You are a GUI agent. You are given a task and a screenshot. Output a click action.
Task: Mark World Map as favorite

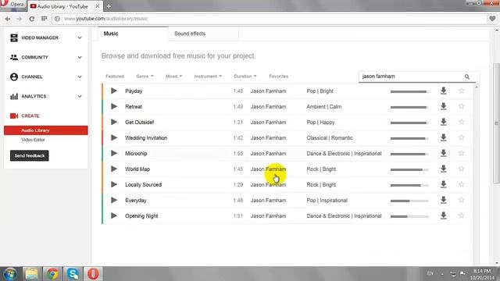coord(461,169)
